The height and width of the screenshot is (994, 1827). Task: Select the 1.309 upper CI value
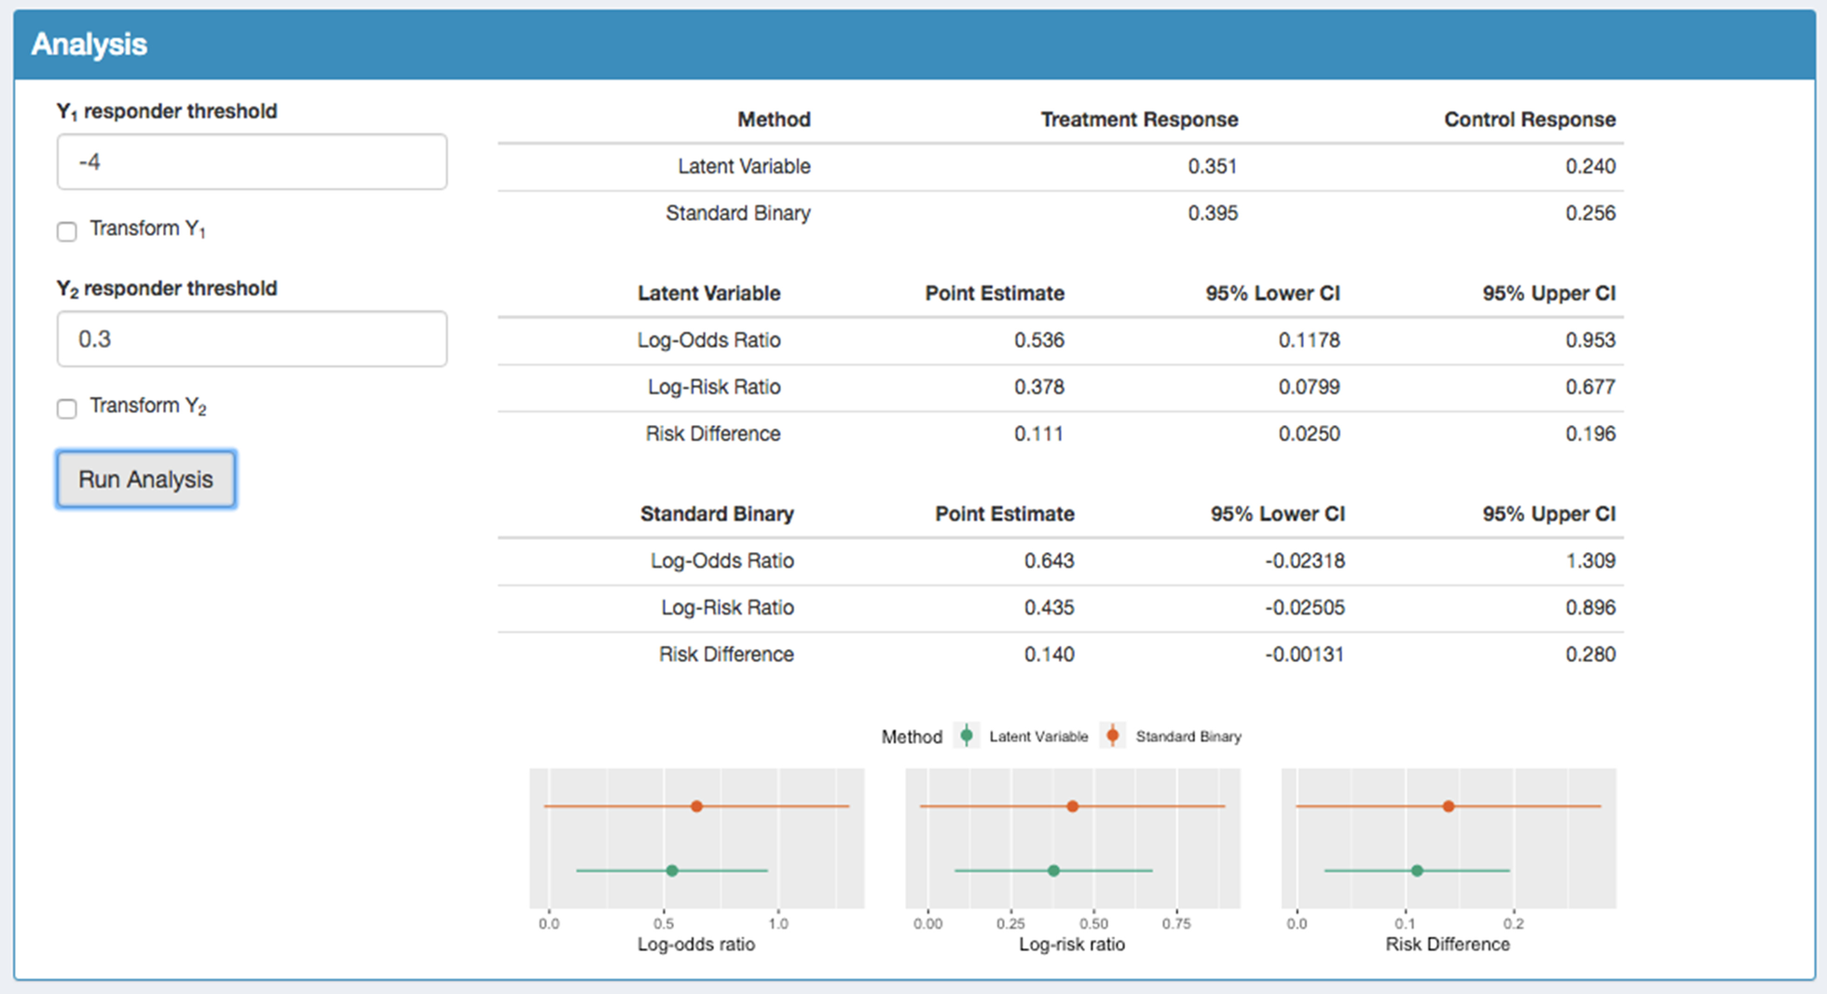pos(1590,560)
